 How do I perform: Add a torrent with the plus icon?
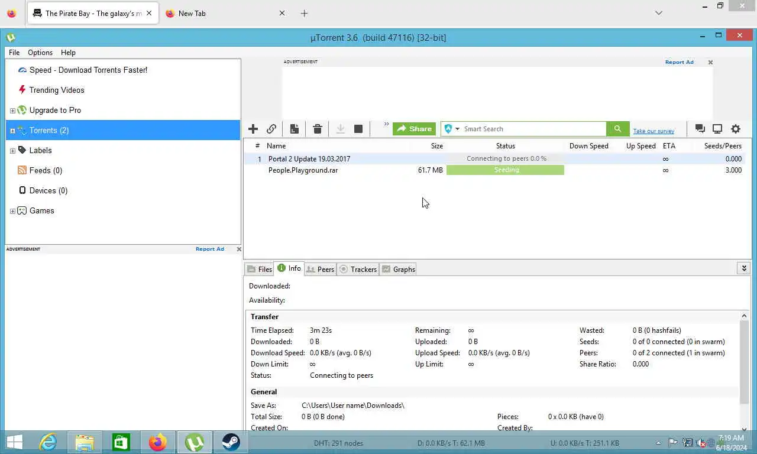click(x=253, y=129)
